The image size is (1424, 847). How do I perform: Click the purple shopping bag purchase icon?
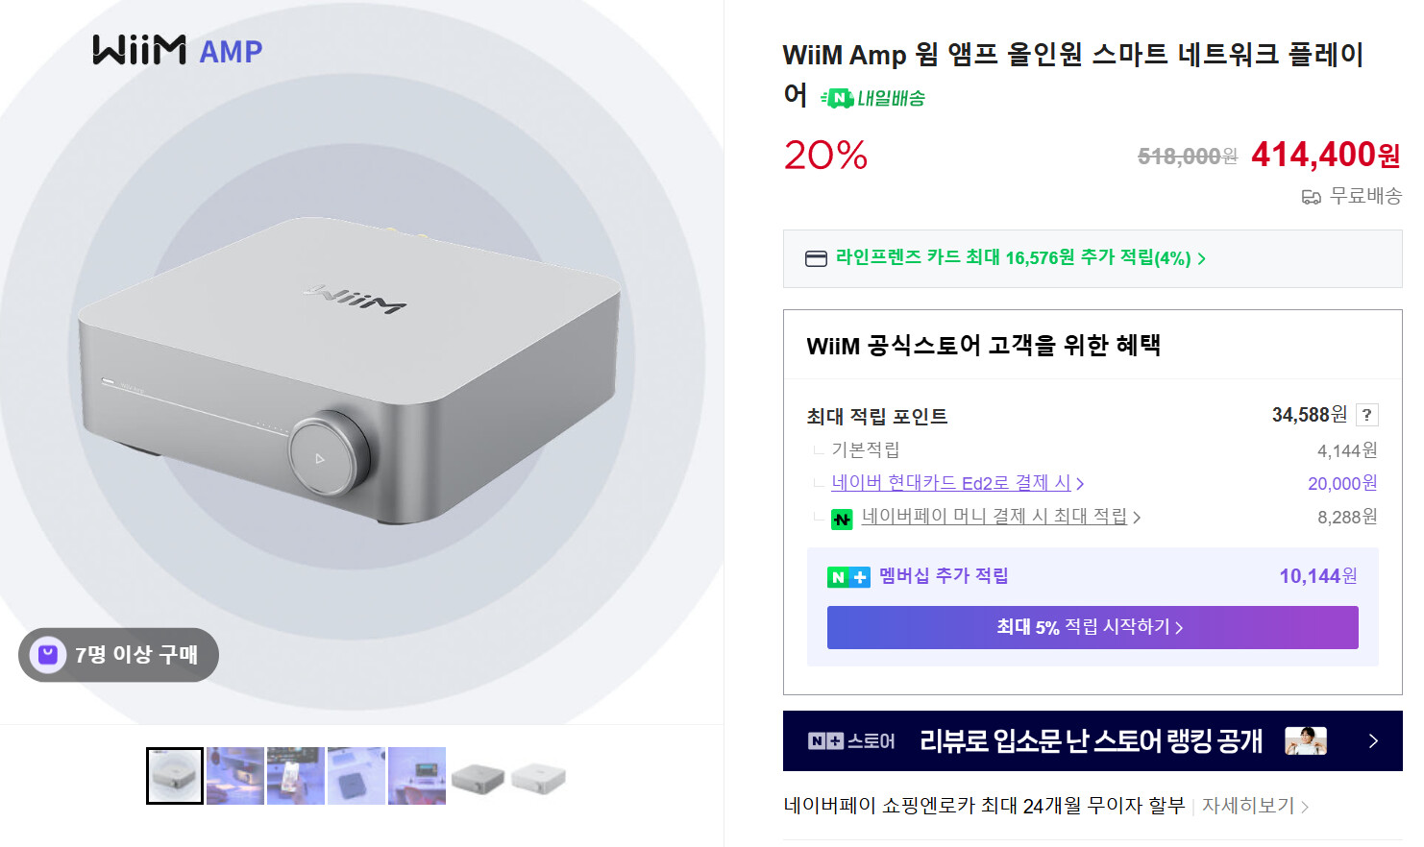click(47, 655)
